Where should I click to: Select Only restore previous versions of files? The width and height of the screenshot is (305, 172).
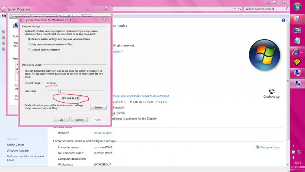pos(50,44)
